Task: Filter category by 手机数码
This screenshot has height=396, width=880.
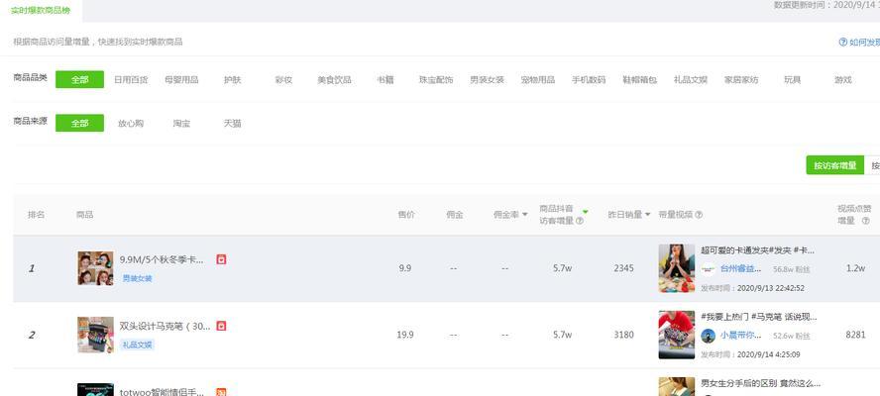Action: click(x=589, y=79)
